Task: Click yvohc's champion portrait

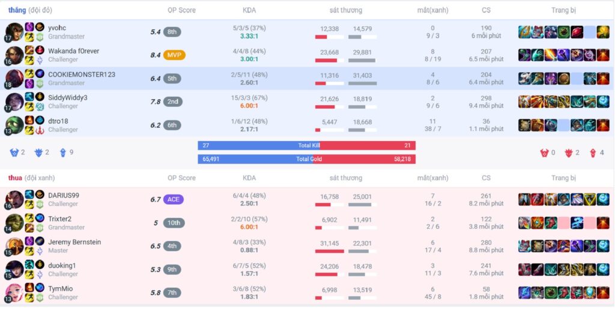Action: 14,32
